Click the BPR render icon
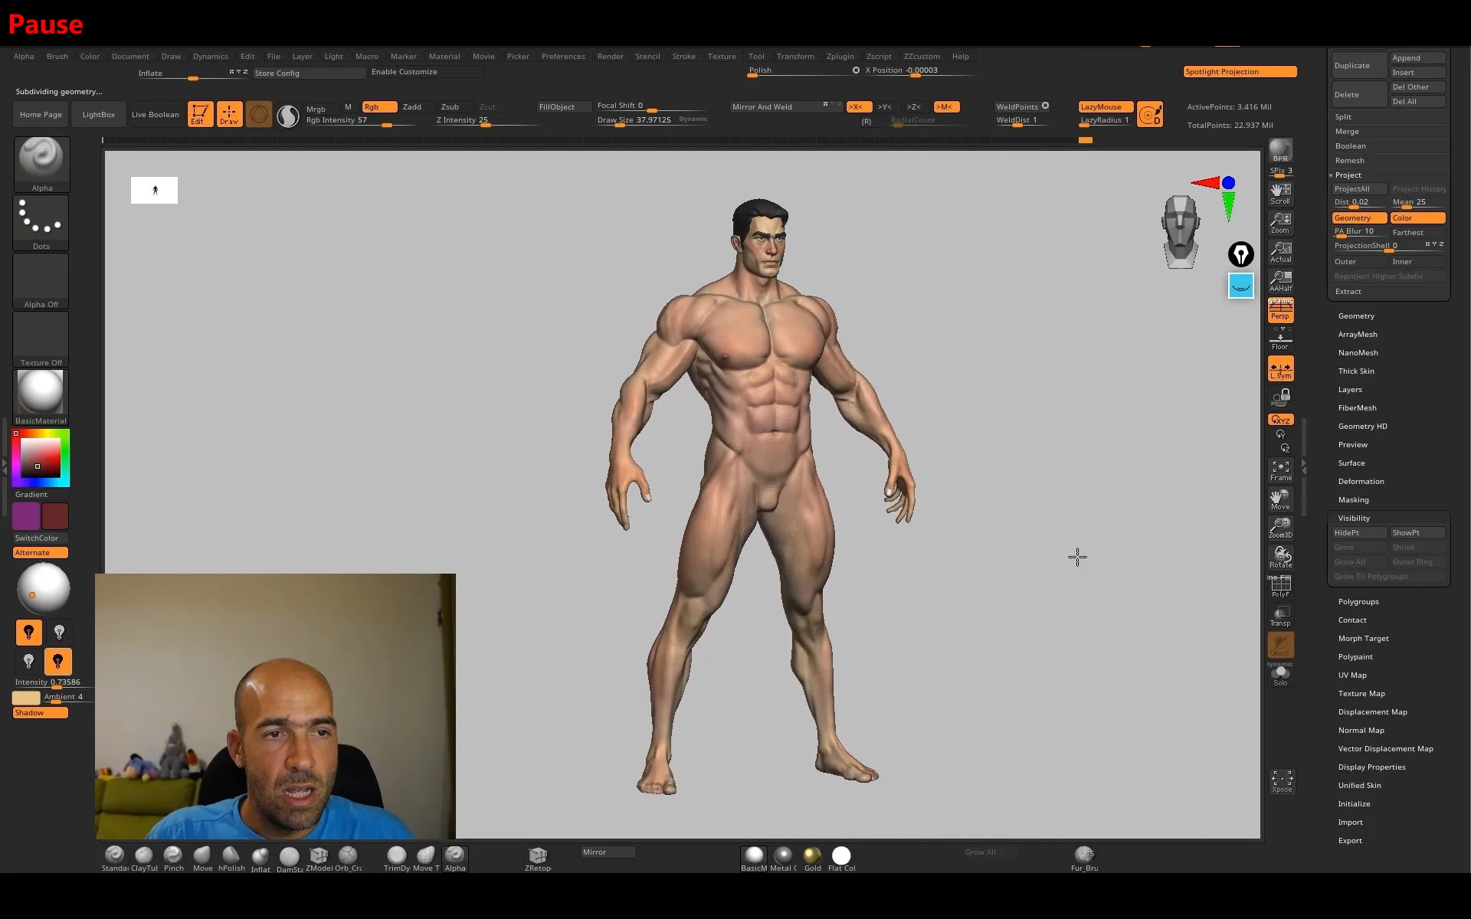1471x919 pixels. [x=1280, y=151]
